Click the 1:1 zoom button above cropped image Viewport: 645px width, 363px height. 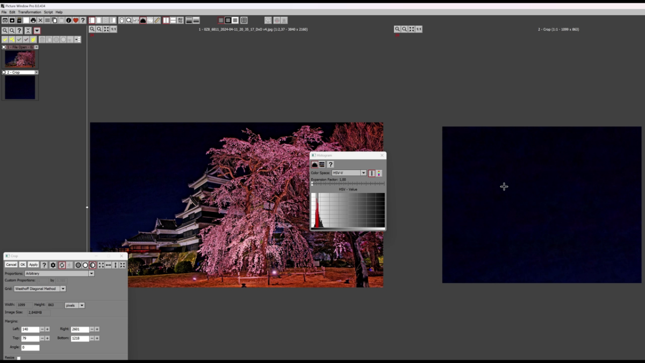[x=418, y=29]
